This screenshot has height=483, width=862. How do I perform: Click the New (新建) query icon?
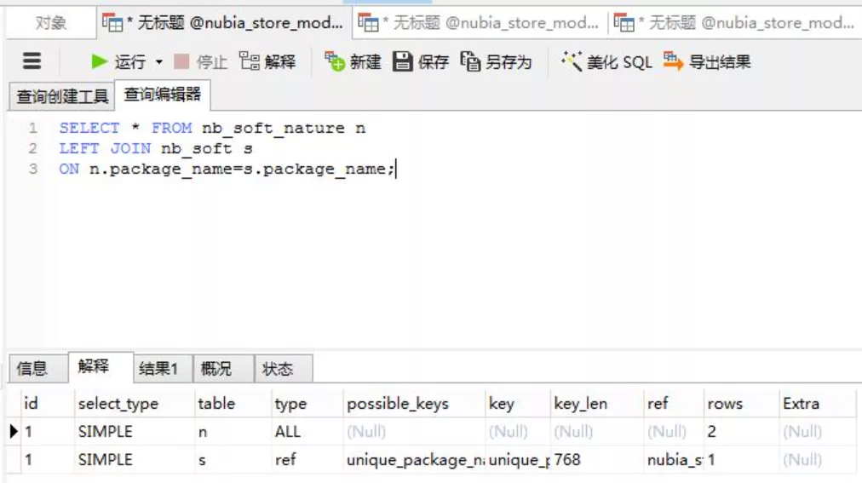(334, 61)
